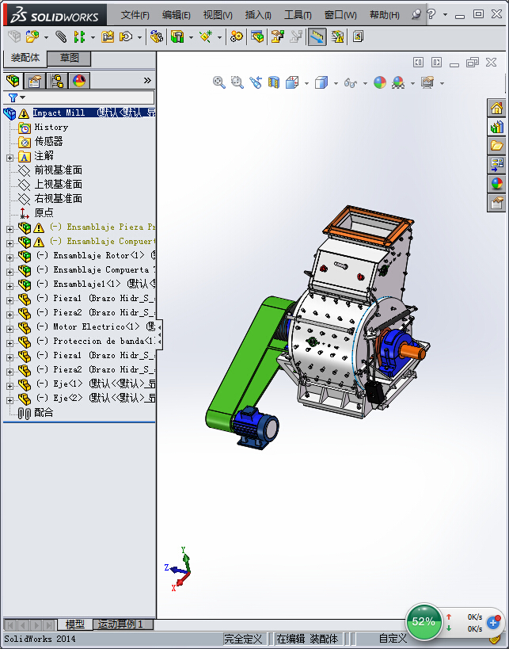The width and height of the screenshot is (509, 649).
Task: Expand the 注解 annotations folder
Action: point(10,158)
